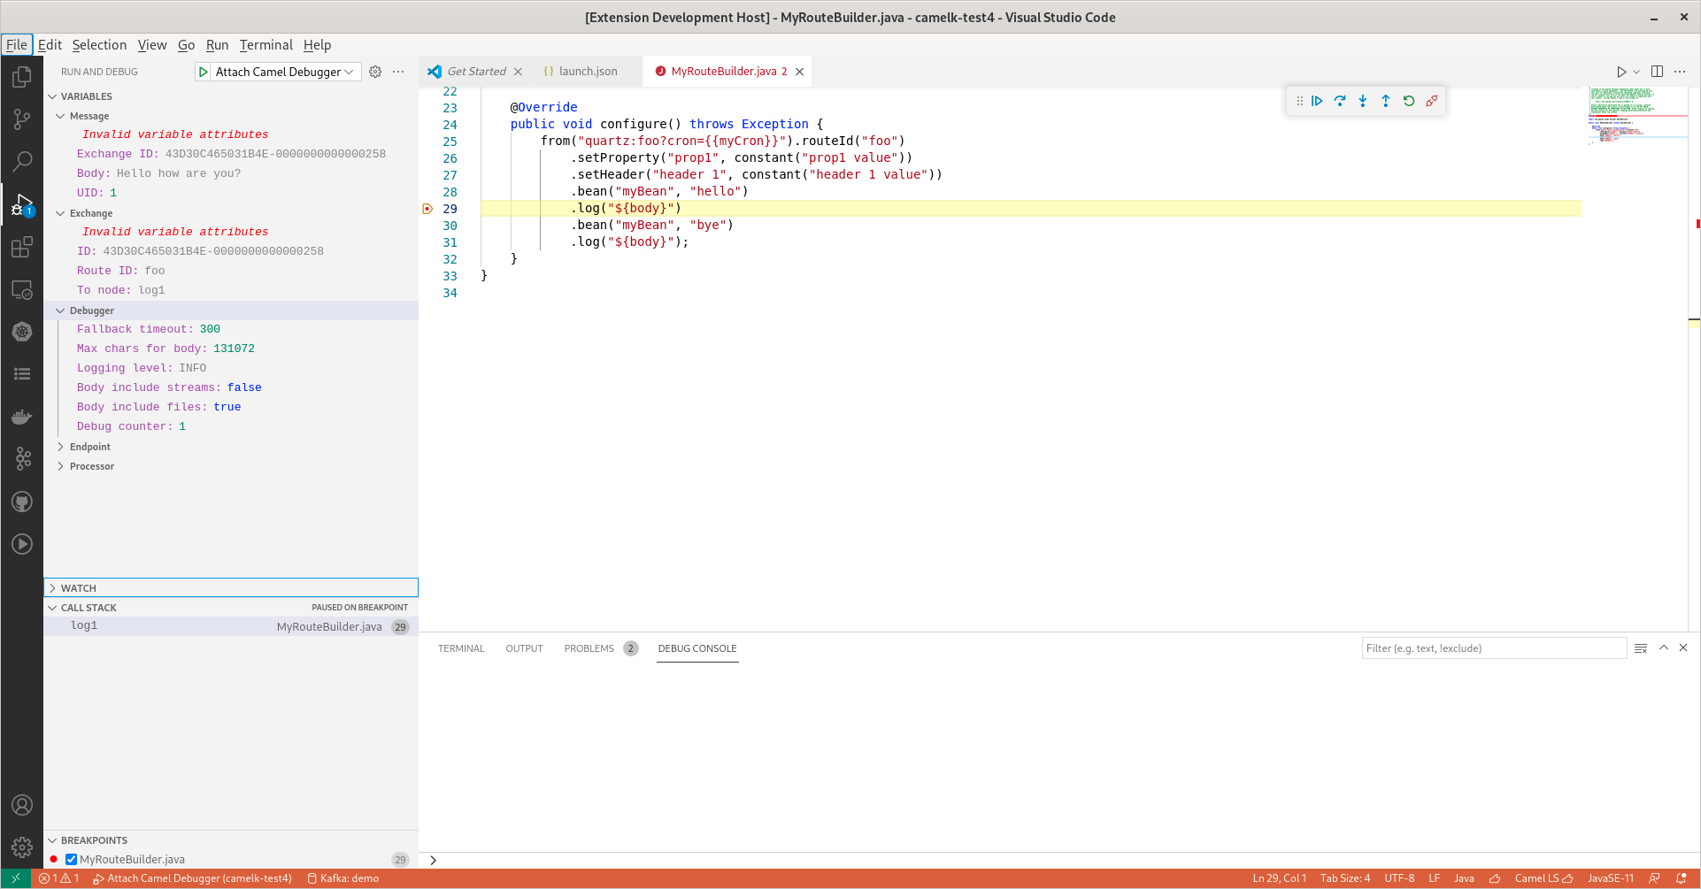The image size is (1701, 889).
Task: Switch to the Get Started tab
Action: point(476,72)
